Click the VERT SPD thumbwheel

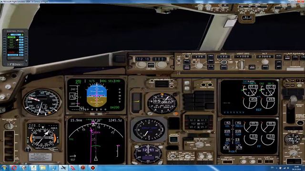click(x=242, y=65)
